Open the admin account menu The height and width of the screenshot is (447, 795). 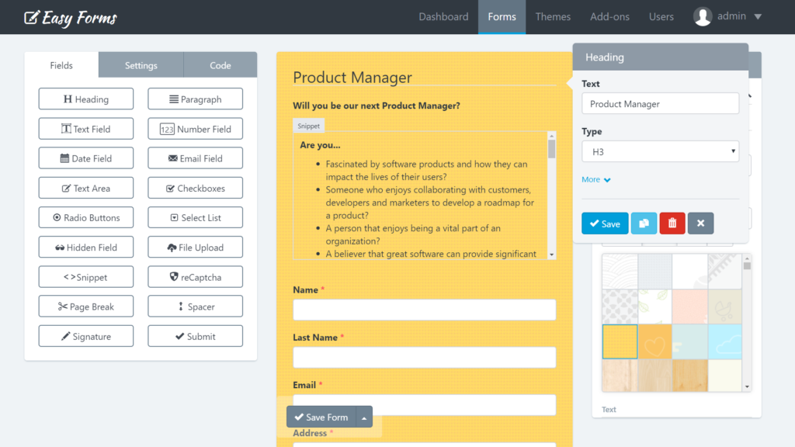(x=727, y=16)
